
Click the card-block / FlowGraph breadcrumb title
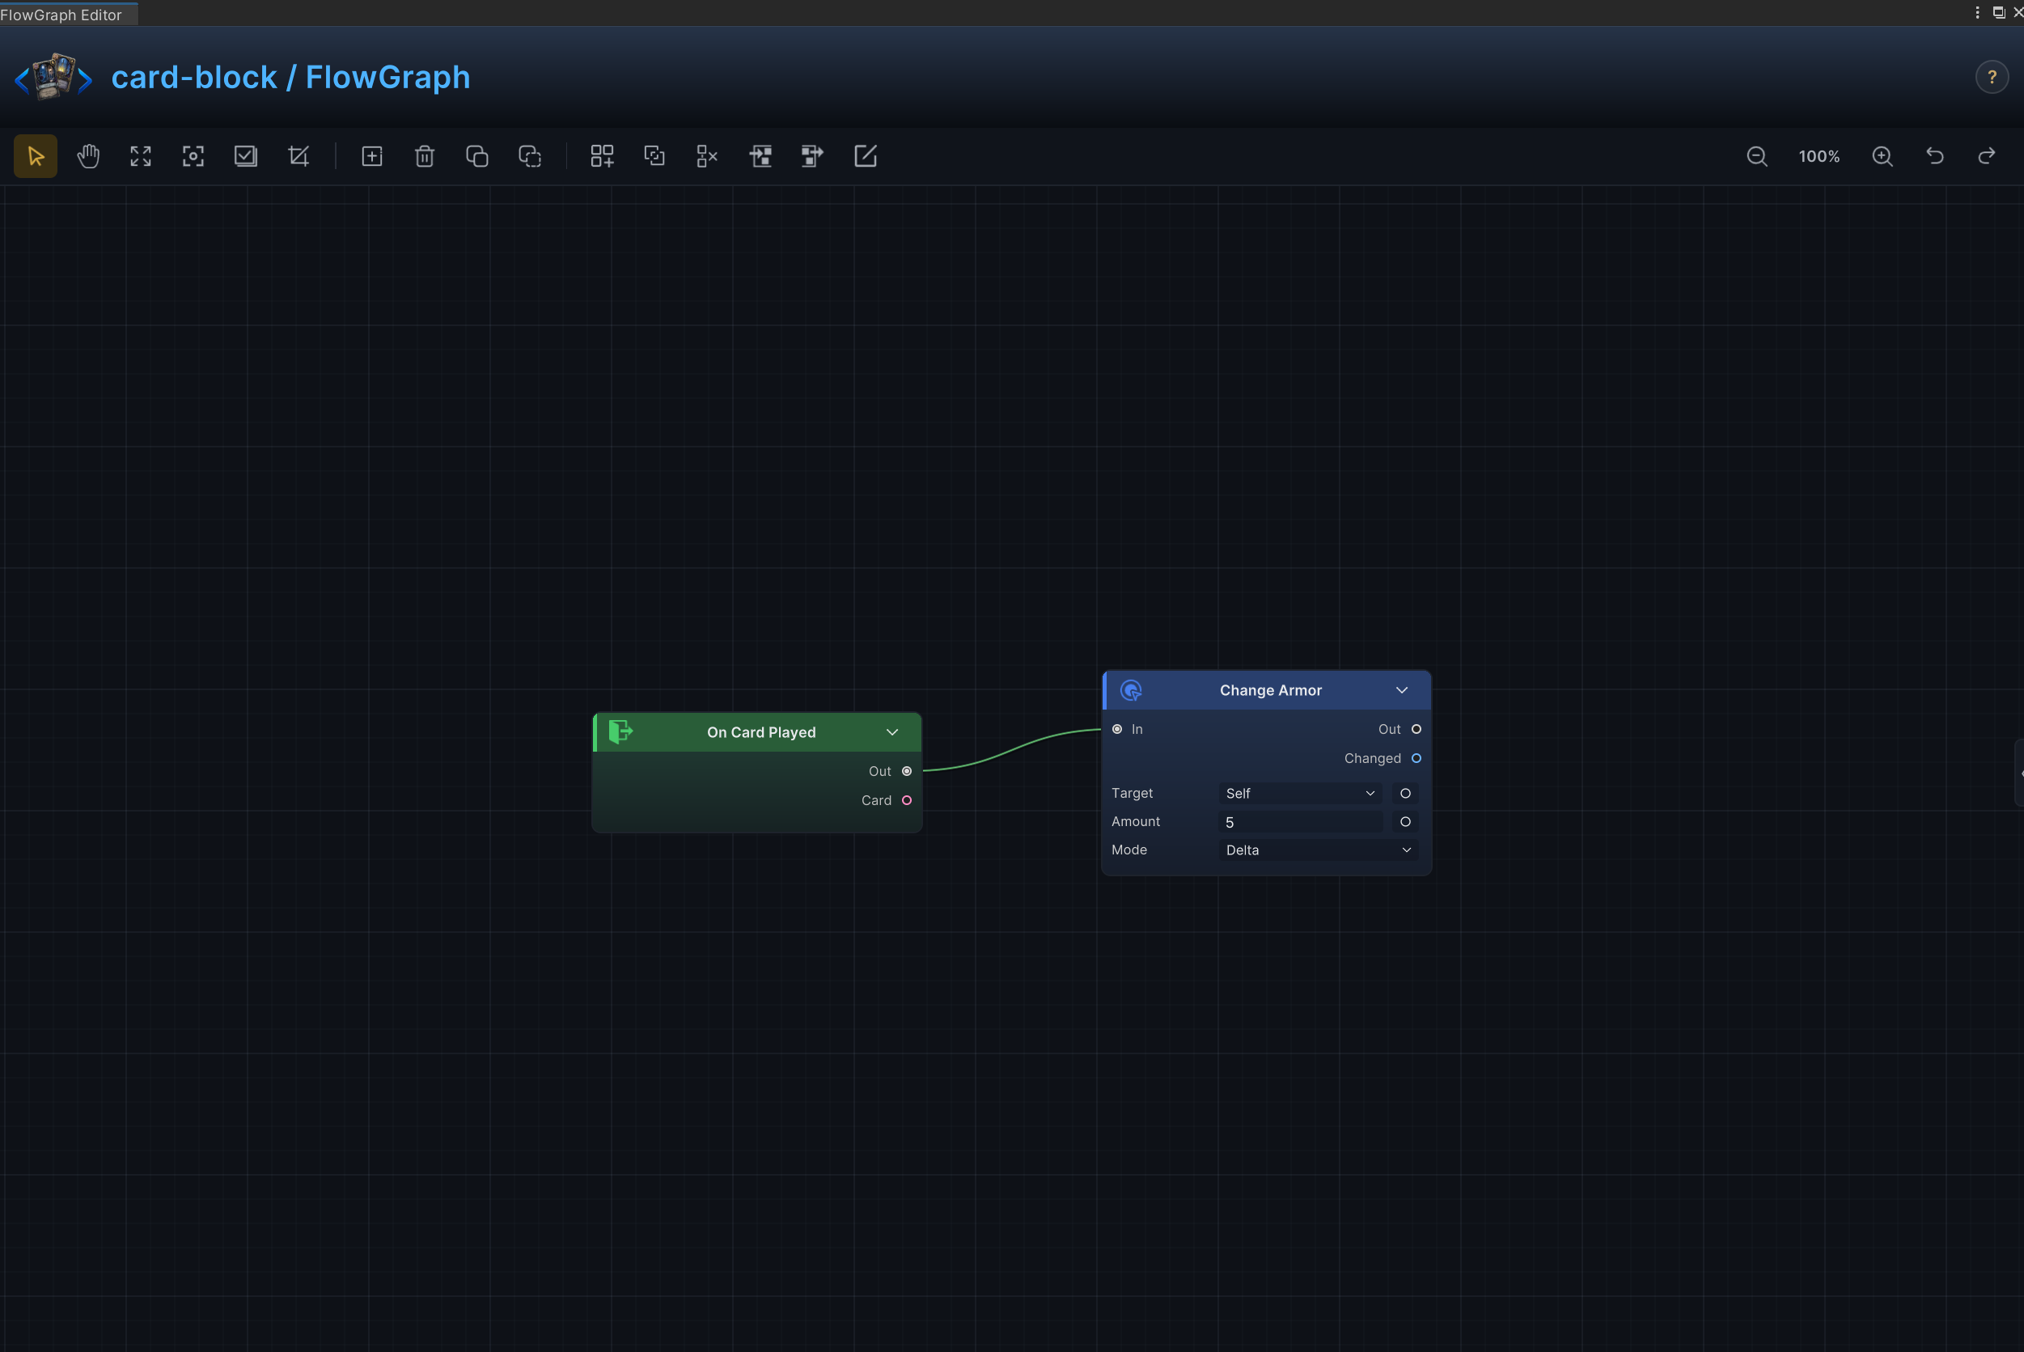point(290,78)
